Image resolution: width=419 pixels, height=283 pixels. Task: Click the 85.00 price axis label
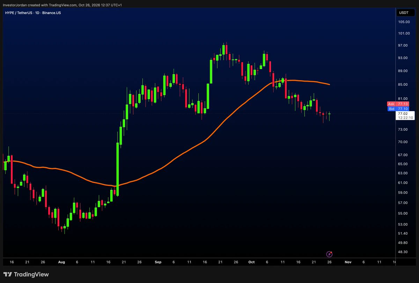tap(403, 84)
